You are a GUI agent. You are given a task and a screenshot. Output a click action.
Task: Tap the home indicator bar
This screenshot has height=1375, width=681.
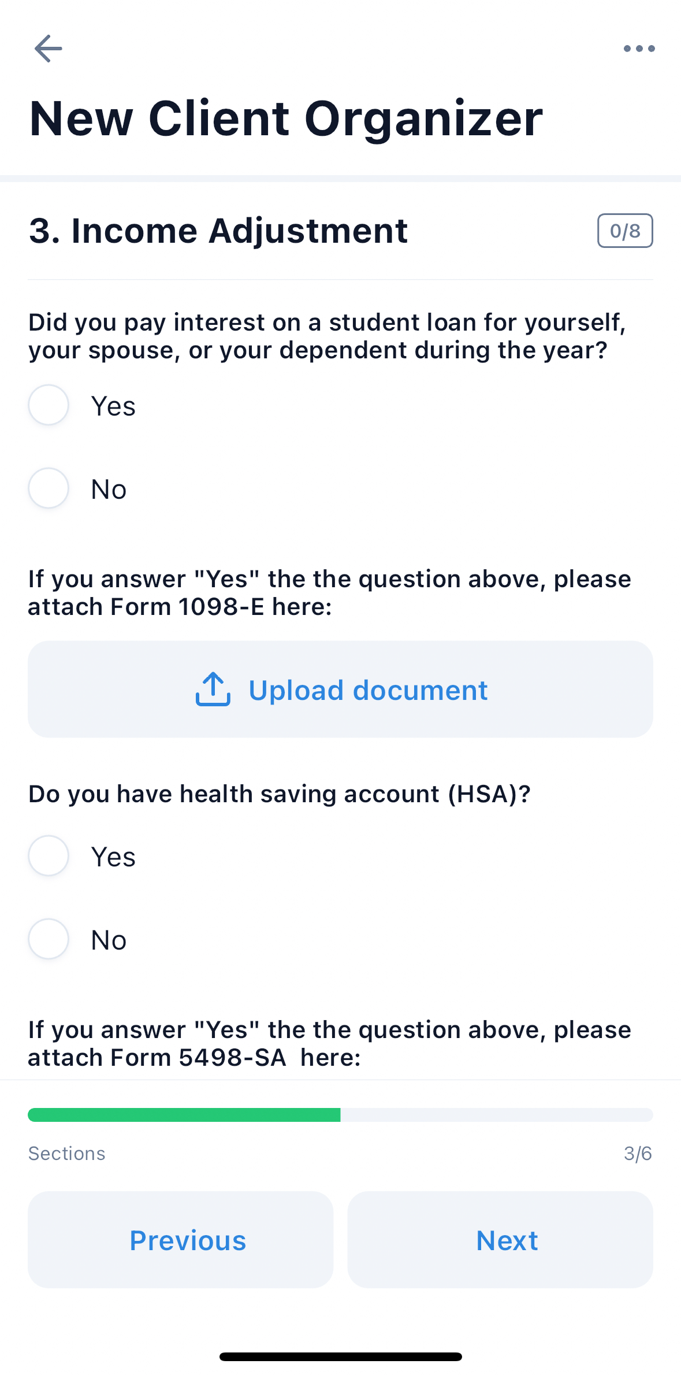click(x=340, y=1357)
